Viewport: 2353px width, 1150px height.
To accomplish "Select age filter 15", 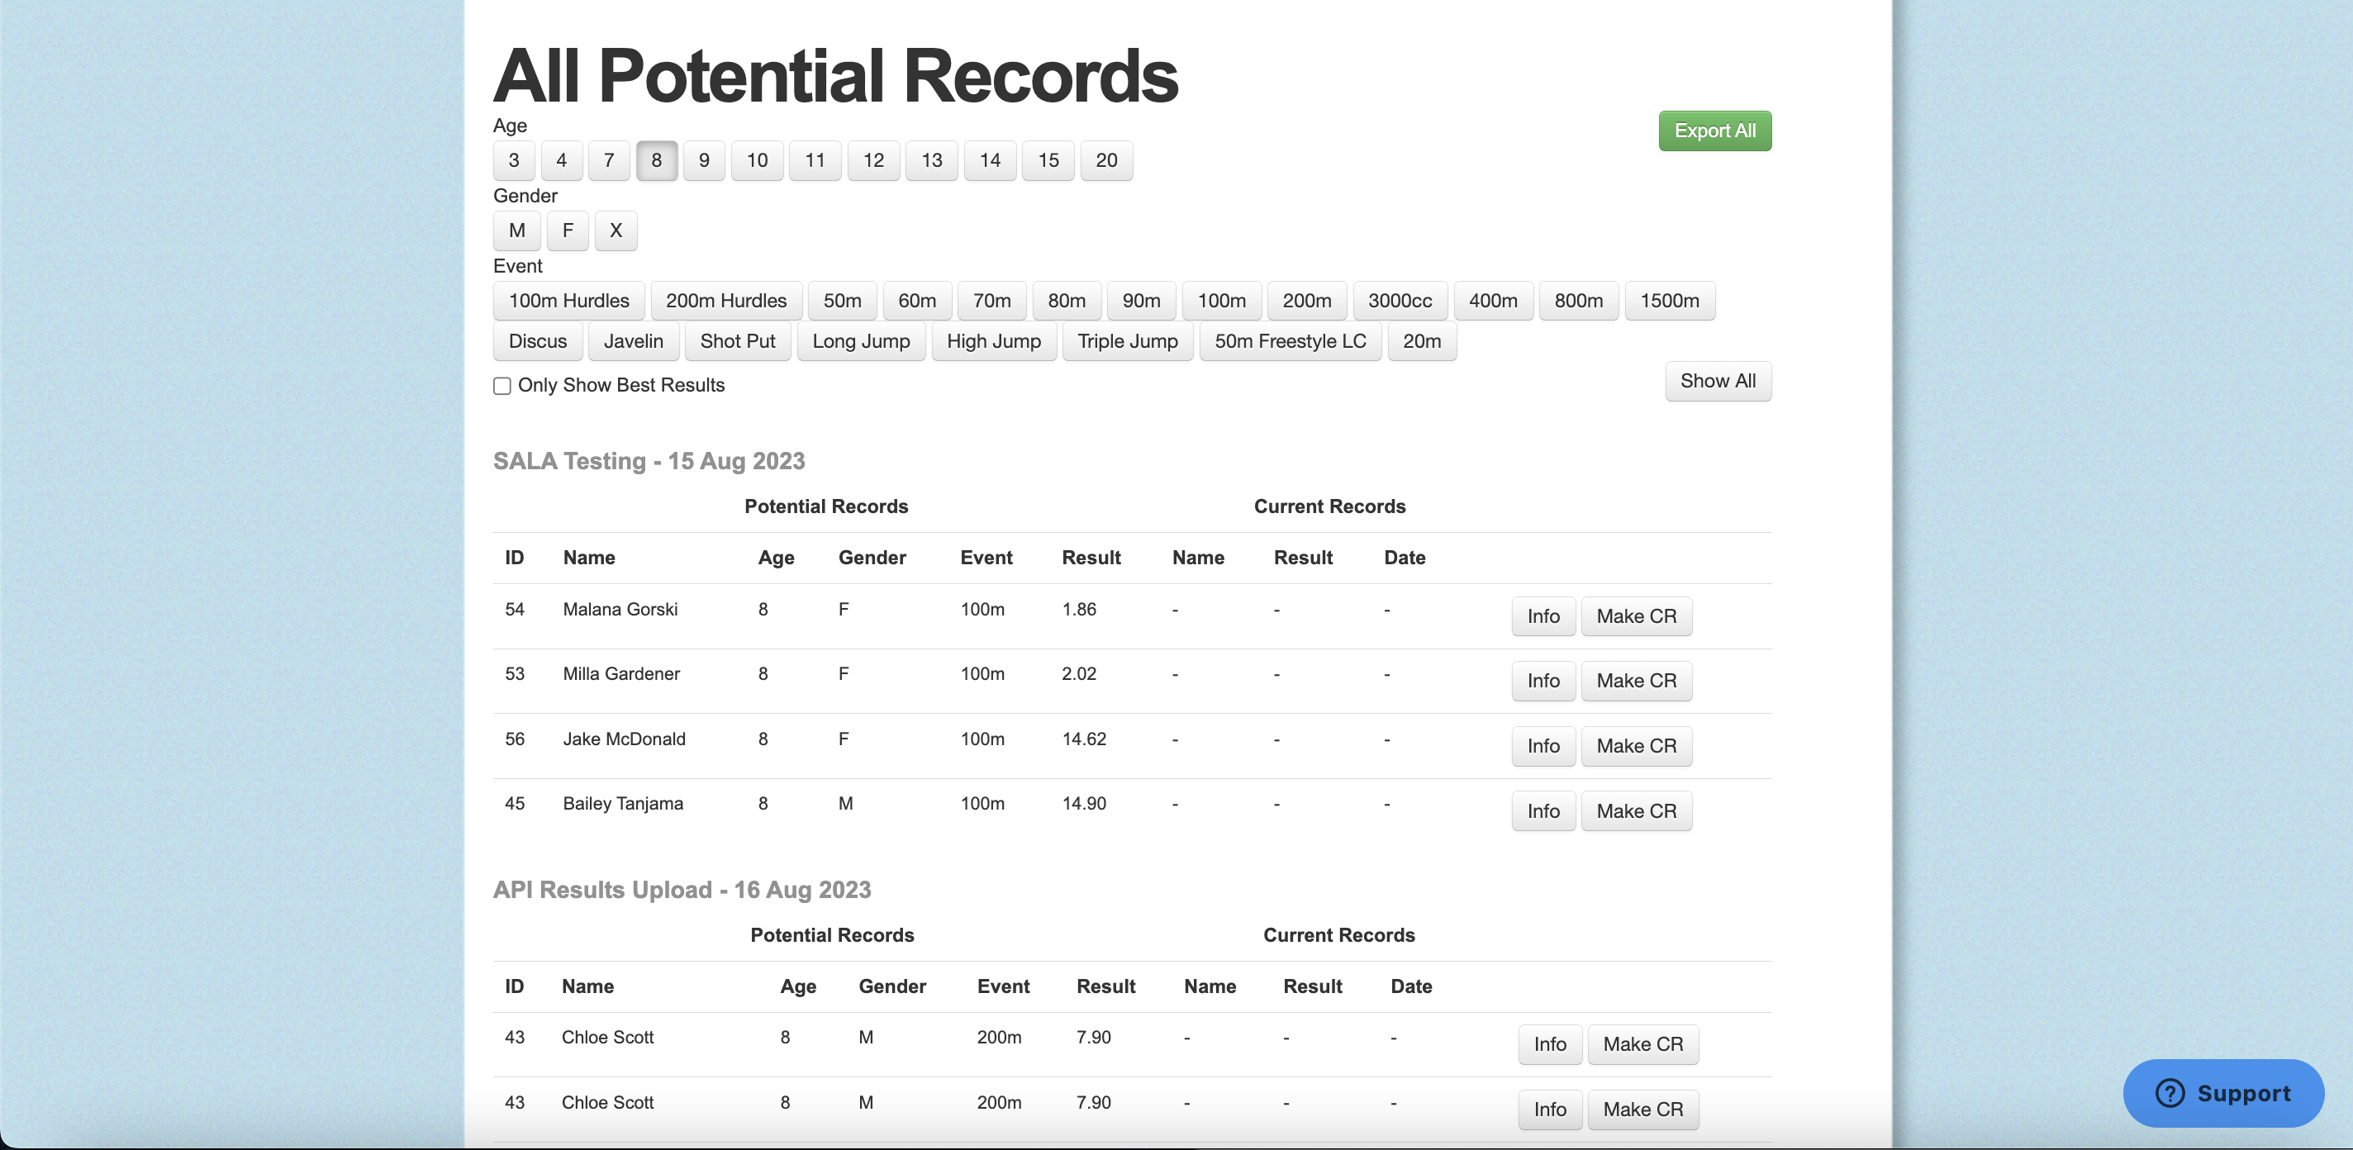I will 1048,161.
